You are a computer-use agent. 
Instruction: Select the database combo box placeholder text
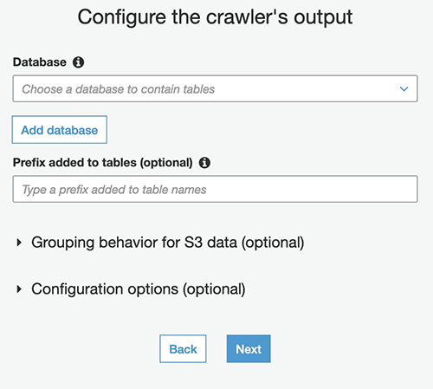(119, 89)
